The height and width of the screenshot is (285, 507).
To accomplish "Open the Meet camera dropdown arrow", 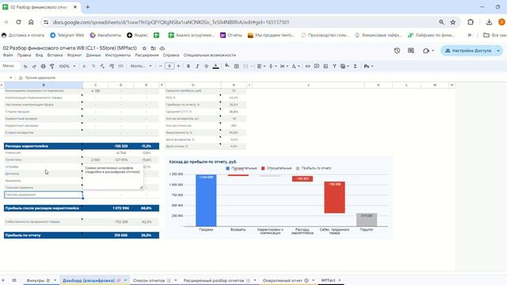I will (x=433, y=51).
